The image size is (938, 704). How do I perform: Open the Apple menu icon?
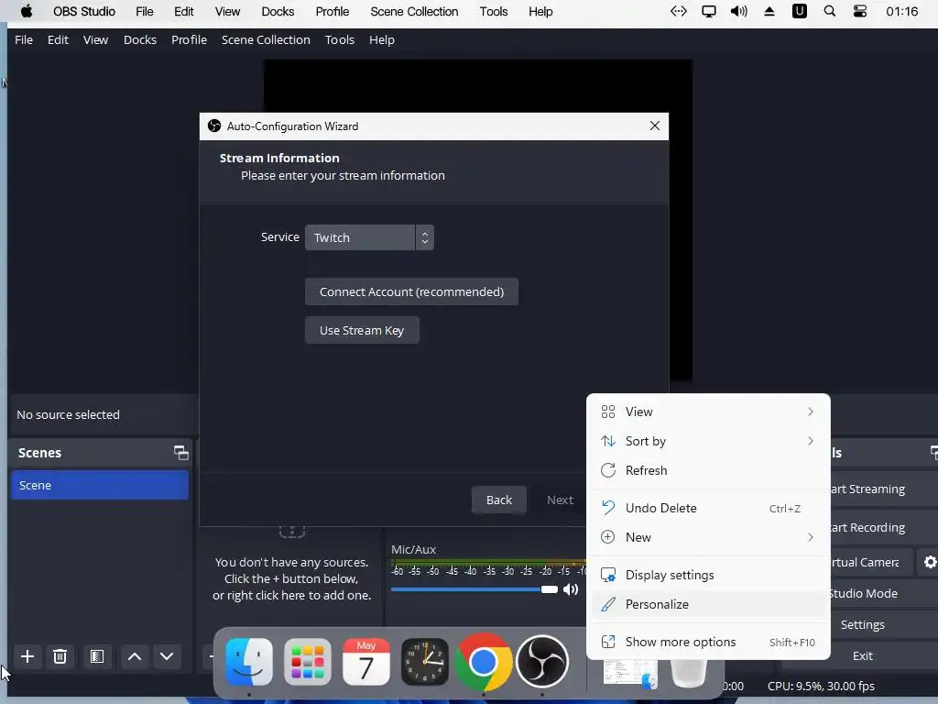tap(27, 11)
